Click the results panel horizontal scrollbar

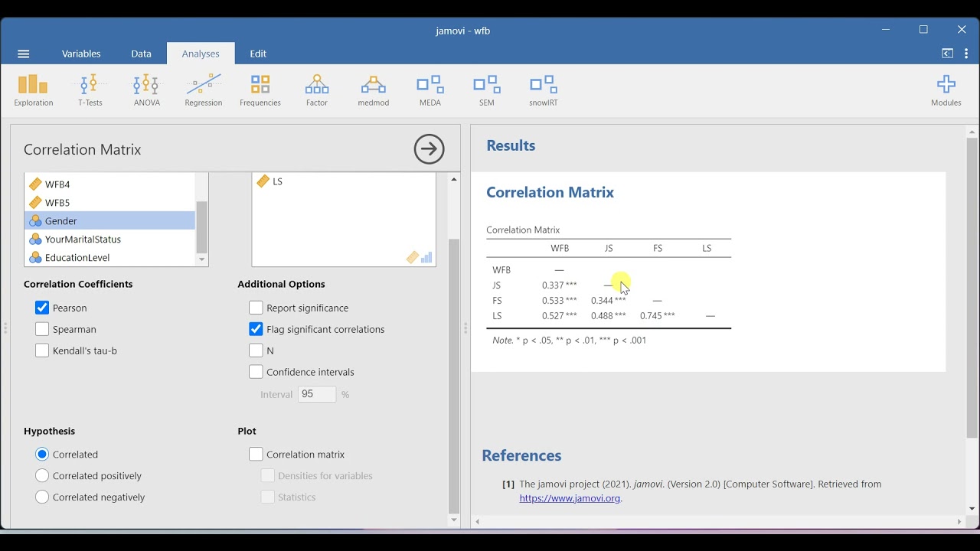pos(718,522)
